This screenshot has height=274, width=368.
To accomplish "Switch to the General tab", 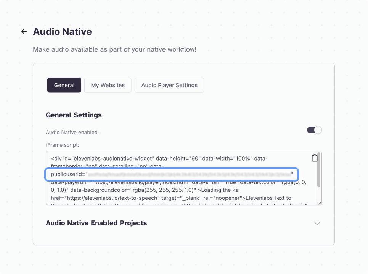I will [x=64, y=85].
